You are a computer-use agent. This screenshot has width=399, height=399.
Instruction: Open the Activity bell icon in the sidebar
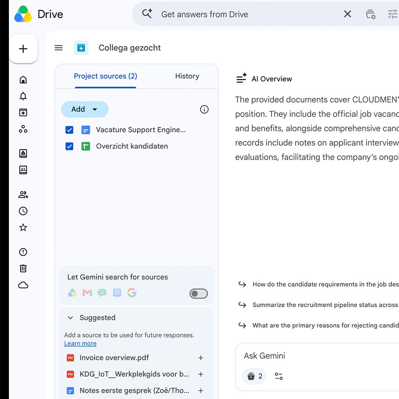(23, 96)
